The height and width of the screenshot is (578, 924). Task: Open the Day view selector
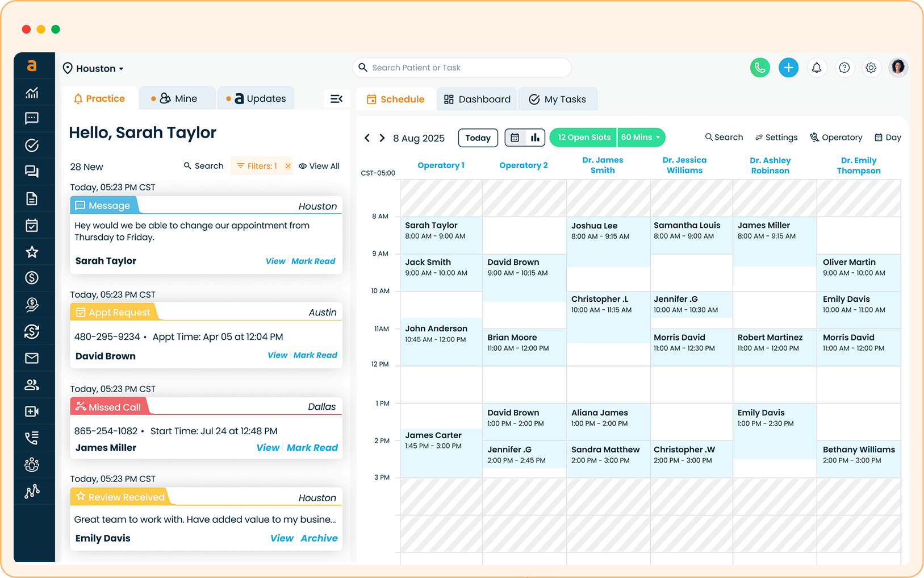click(888, 138)
